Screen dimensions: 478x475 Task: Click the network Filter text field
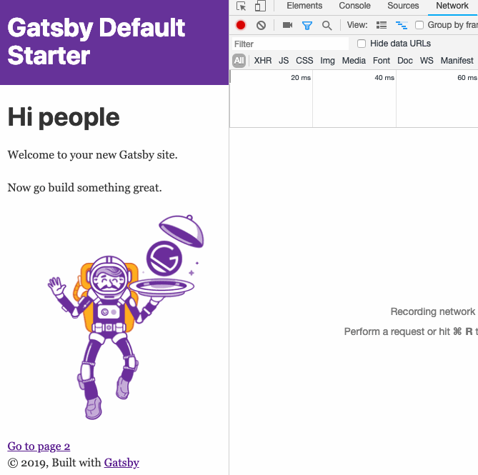(290, 44)
